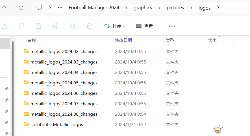This screenshot has height=136, width=250.
Task: Select folder metallic_logos_2024.04_changes
Action: point(64,73)
